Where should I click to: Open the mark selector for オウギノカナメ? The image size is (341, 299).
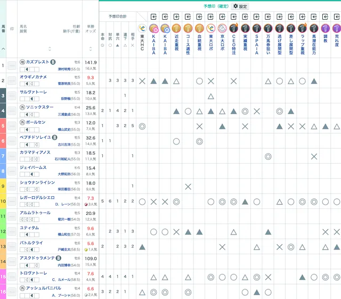(x=12, y=80)
